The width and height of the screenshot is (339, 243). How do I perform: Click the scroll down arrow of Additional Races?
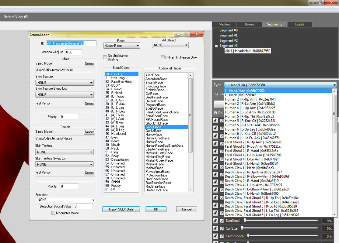(190, 189)
